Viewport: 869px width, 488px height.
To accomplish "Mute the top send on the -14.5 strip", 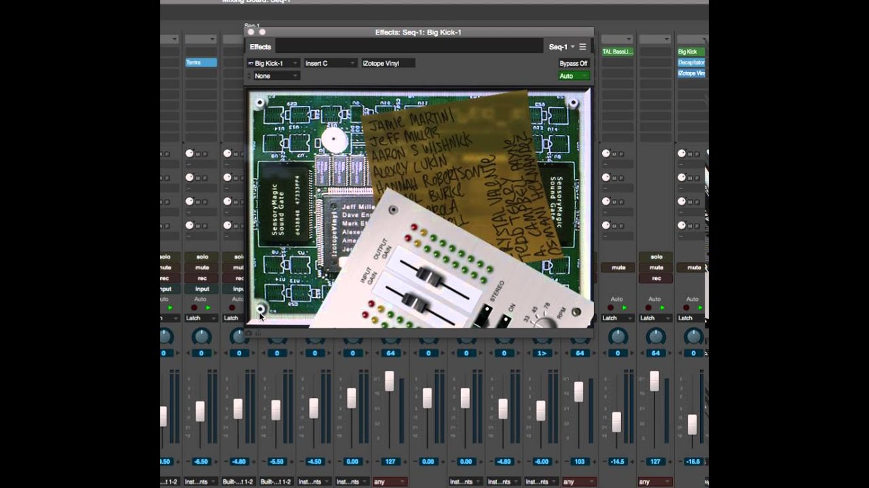I will [614, 154].
